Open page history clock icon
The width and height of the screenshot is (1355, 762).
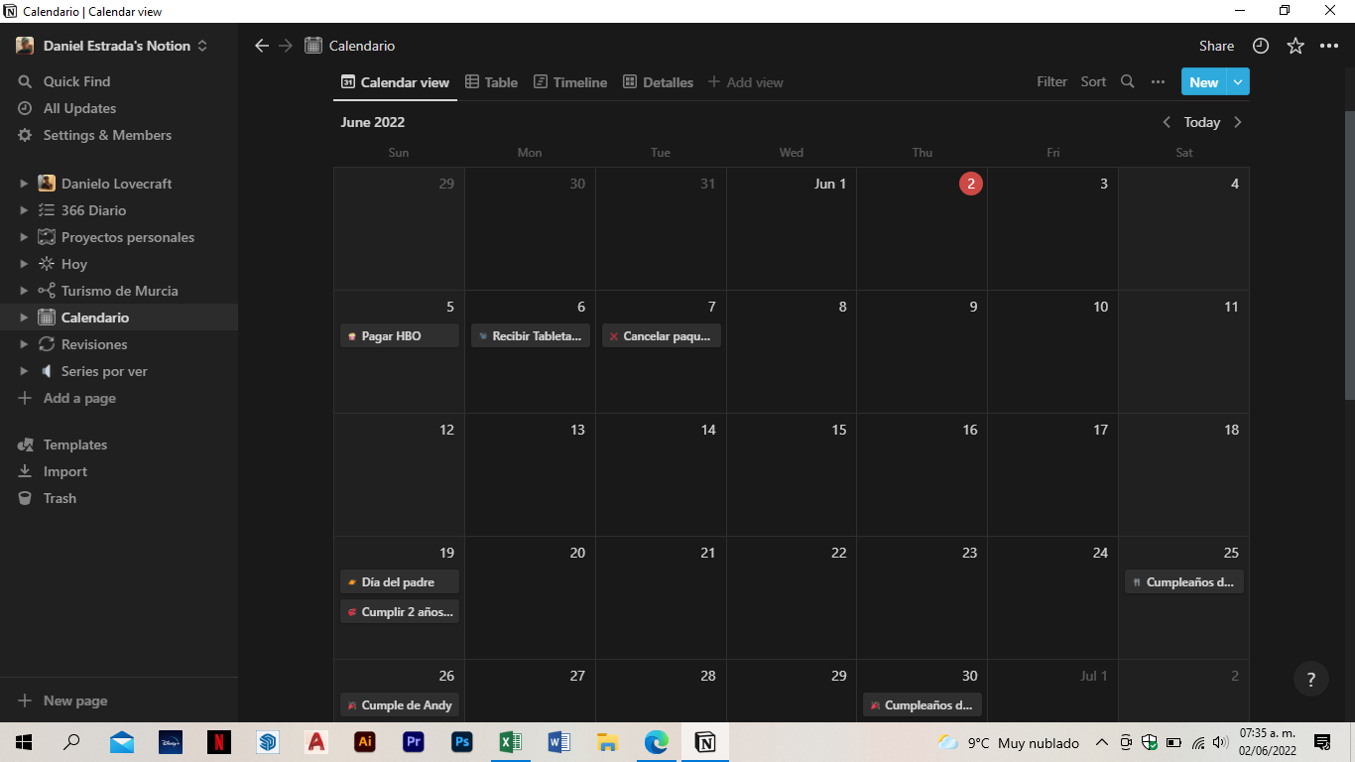click(1261, 46)
